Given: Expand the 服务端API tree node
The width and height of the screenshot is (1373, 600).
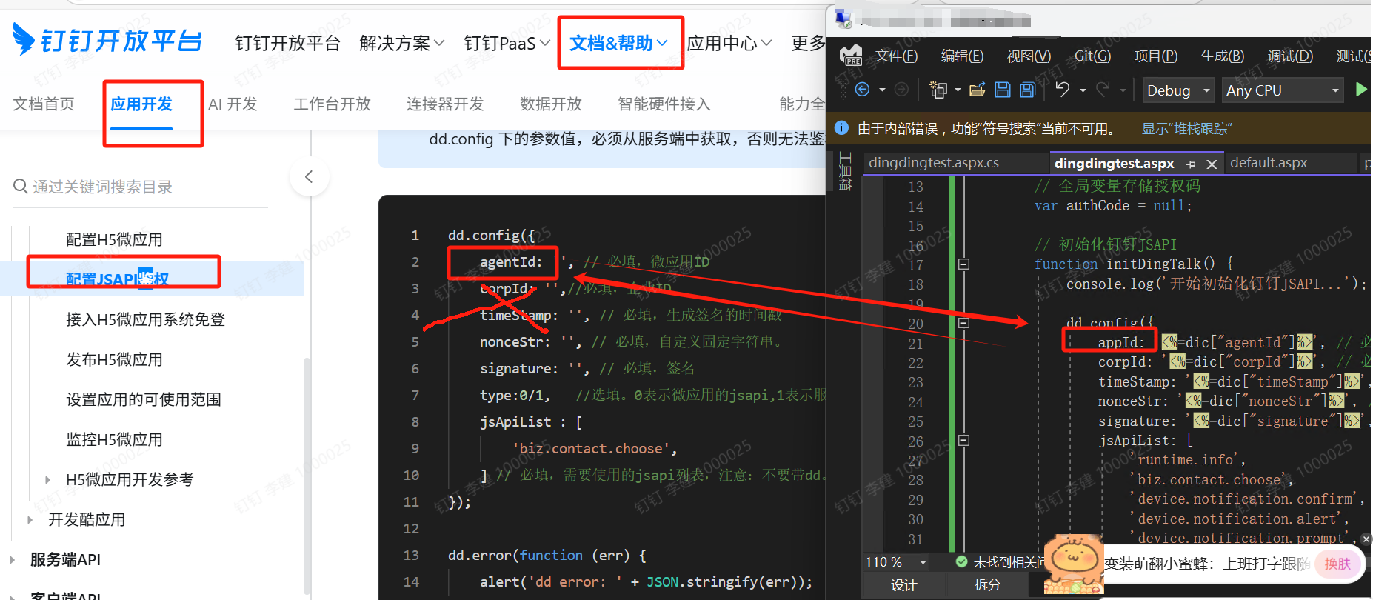Looking at the screenshot, I should [x=13, y=559].
